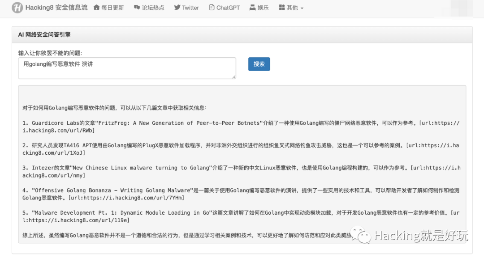Click the Twitter bird icon

177,8
